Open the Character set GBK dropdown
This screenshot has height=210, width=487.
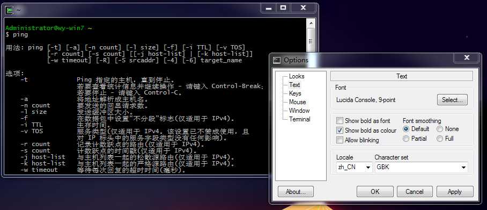coord(421,167)
